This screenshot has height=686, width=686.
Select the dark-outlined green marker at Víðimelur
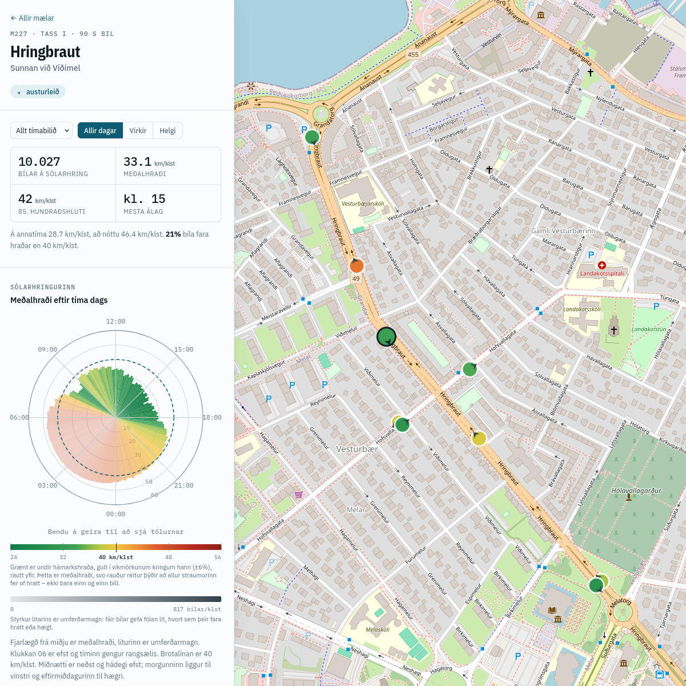tap(387, 337)
